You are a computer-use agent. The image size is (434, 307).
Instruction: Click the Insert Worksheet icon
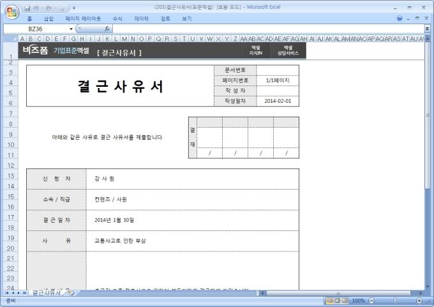tap(71, 293)
